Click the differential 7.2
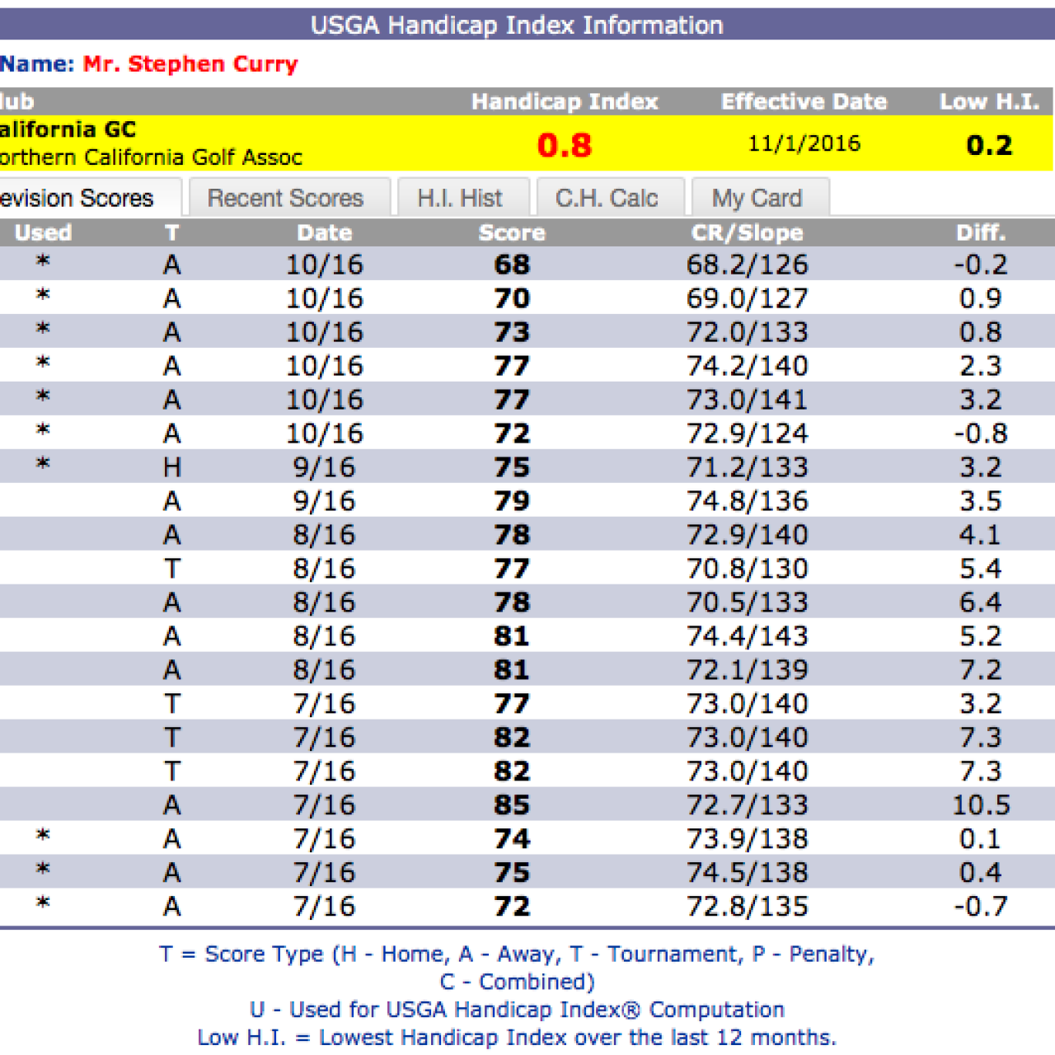Screen dimensions: 1055x1055 coord(981,670)
